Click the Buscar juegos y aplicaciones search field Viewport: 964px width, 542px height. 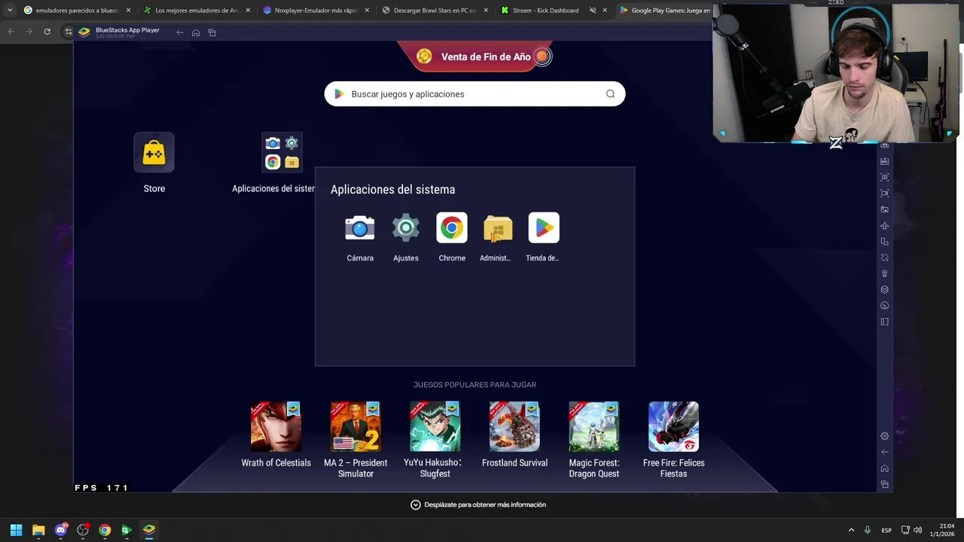point(474,94)
